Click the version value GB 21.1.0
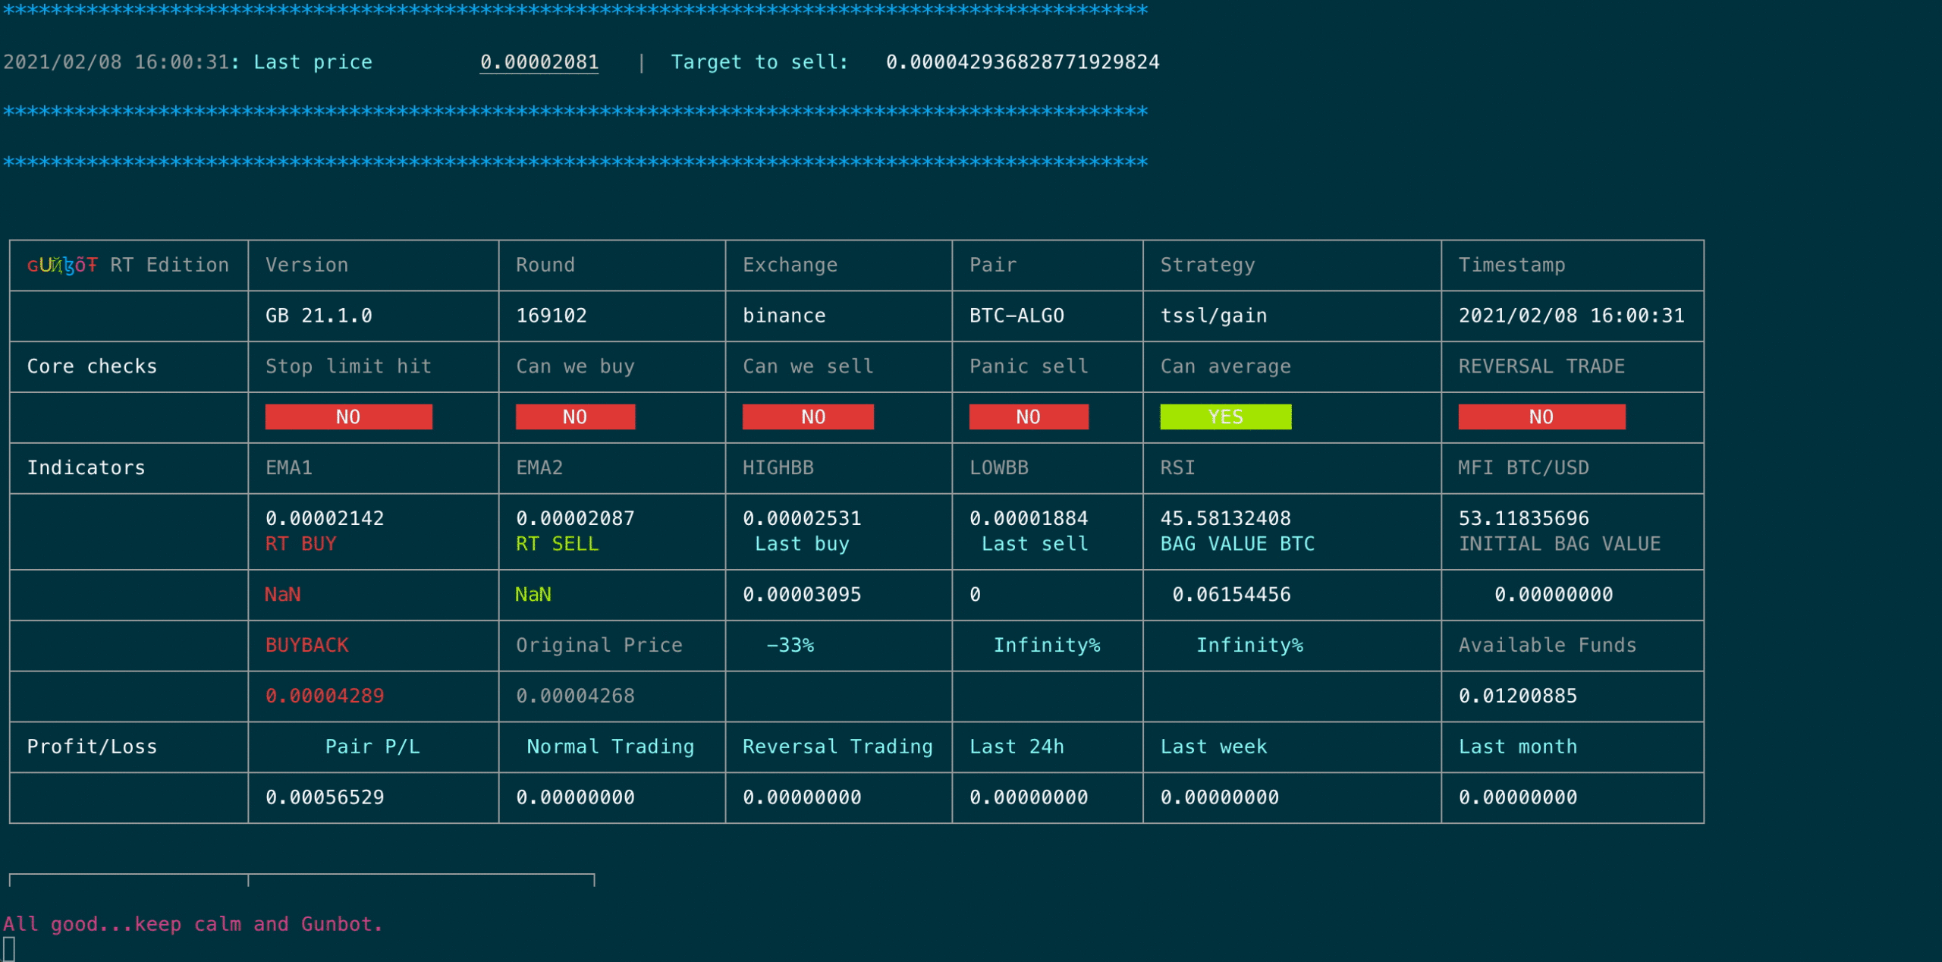 (x=319, y=316)
